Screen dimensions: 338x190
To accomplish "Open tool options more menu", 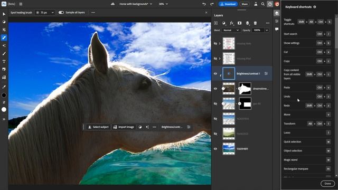I will [x=93, y=13].
